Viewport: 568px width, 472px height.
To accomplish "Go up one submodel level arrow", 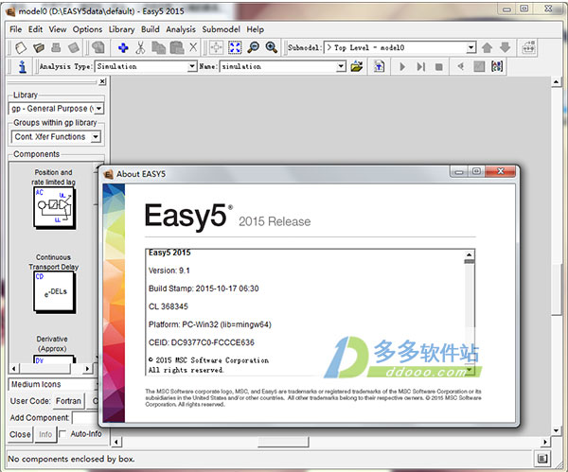I will 487,47.
